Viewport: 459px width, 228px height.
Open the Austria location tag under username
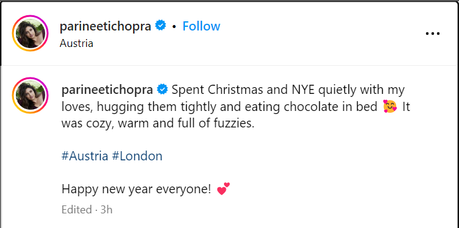tap(76, 43)
